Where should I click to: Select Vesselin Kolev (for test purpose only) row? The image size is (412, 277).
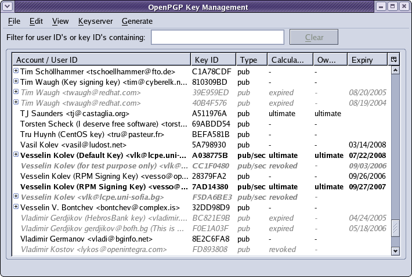coord(201,166)
